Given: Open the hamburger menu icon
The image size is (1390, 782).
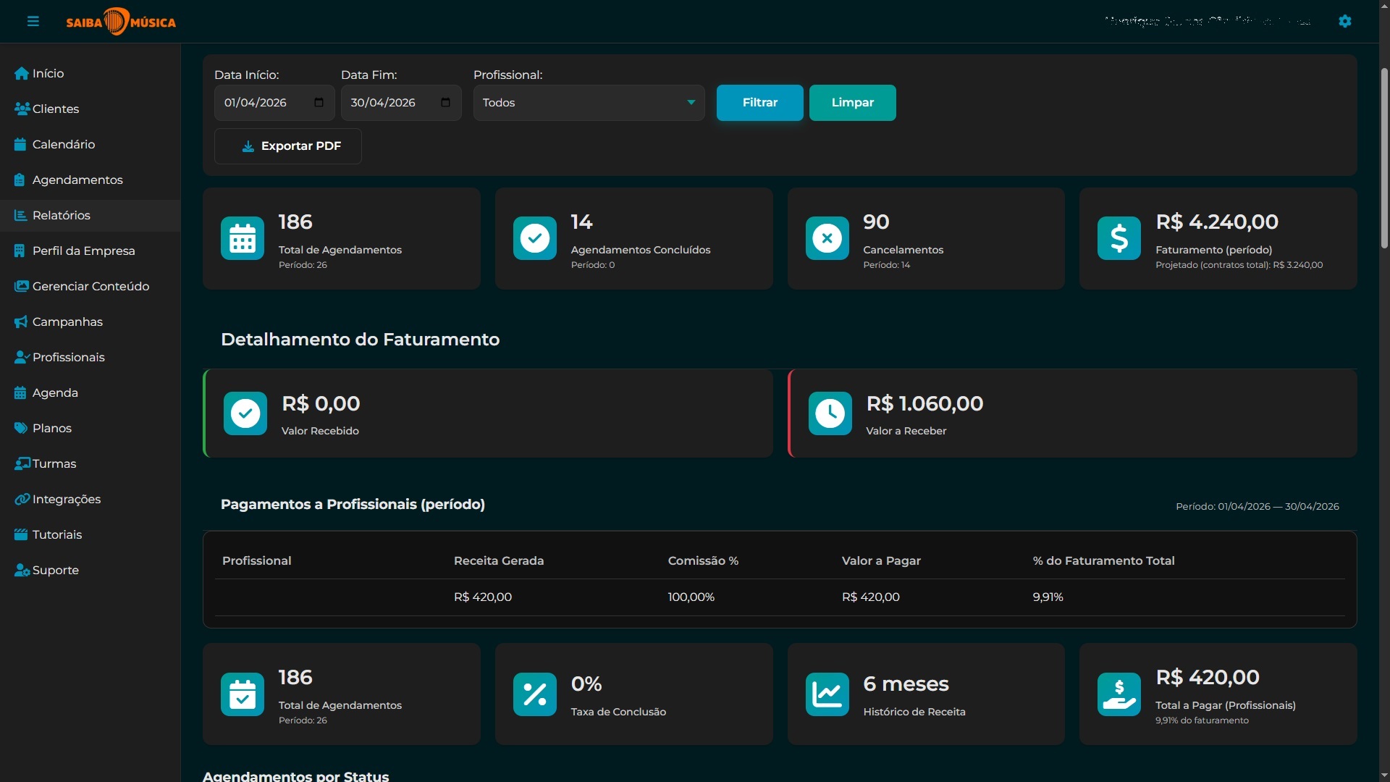Looking at the screenshot, I should 33,21.
